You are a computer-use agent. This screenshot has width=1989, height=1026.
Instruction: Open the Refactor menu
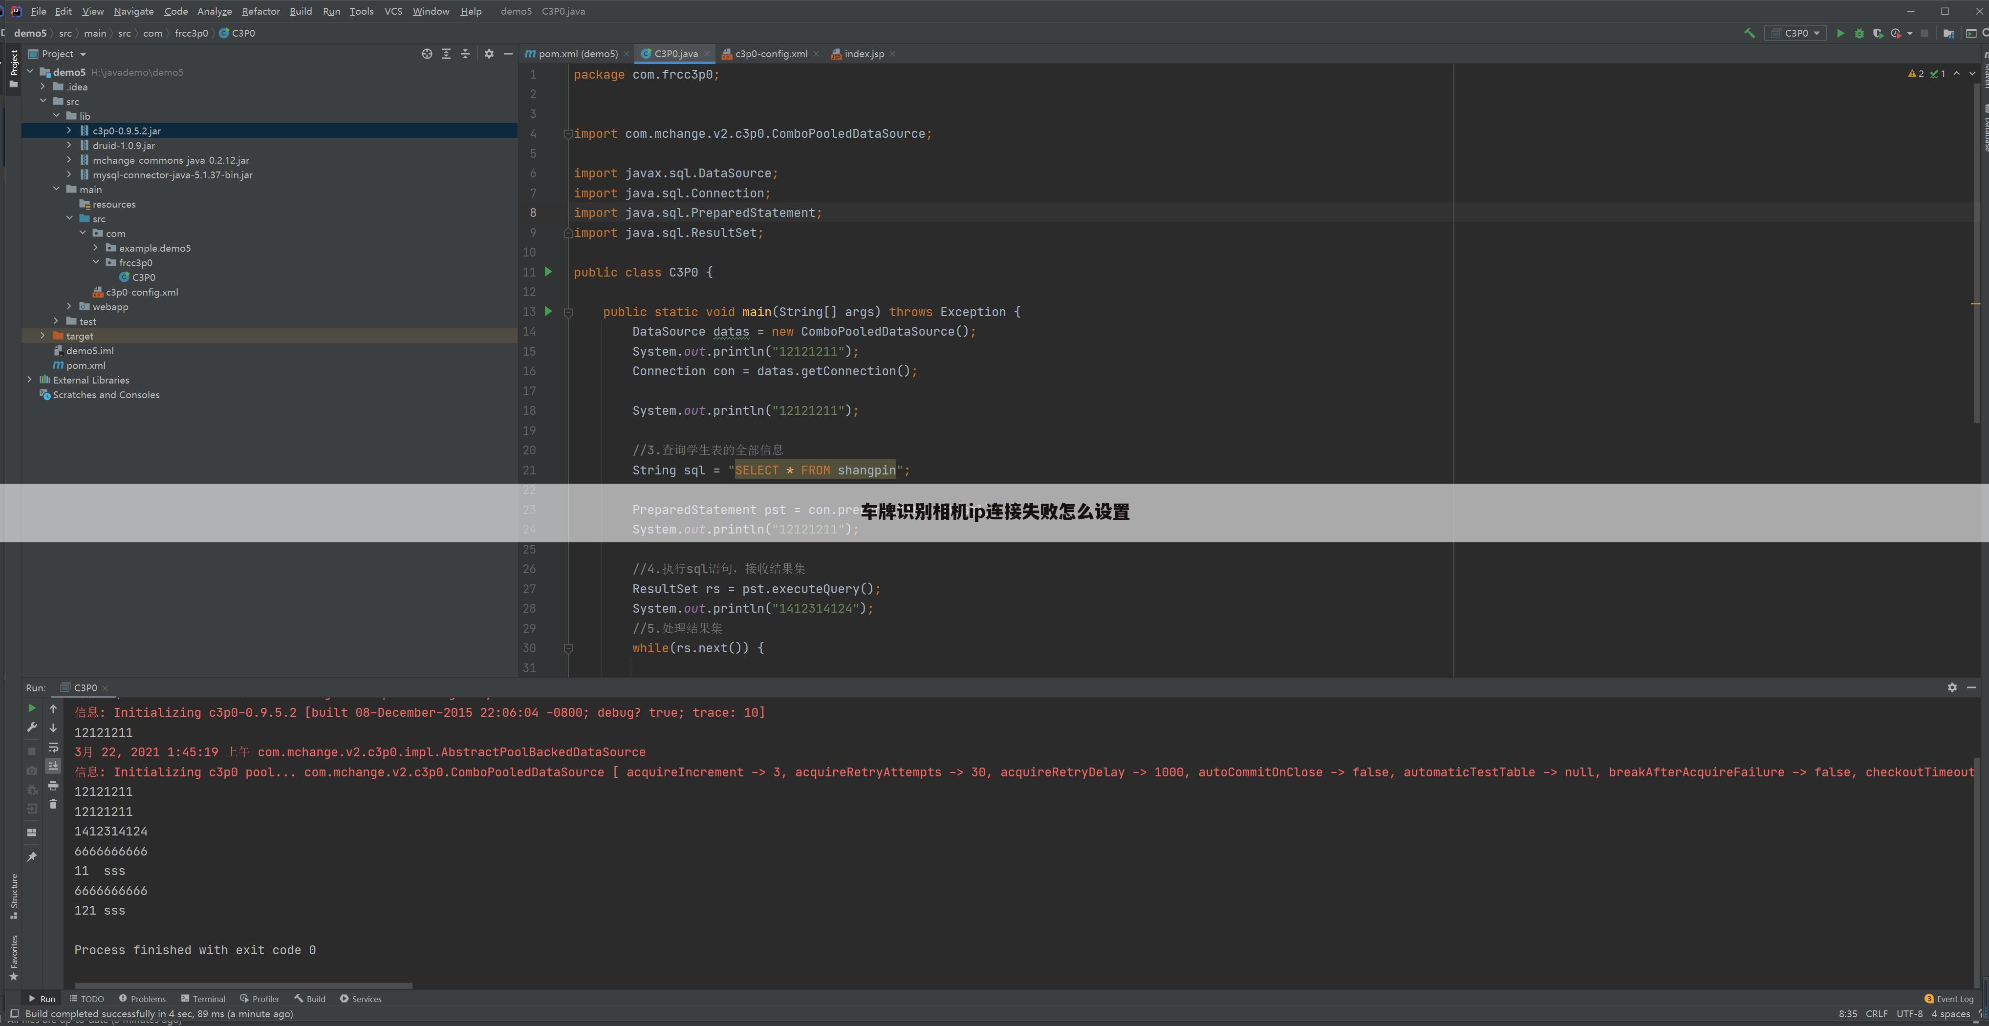[x=261, y=12]
